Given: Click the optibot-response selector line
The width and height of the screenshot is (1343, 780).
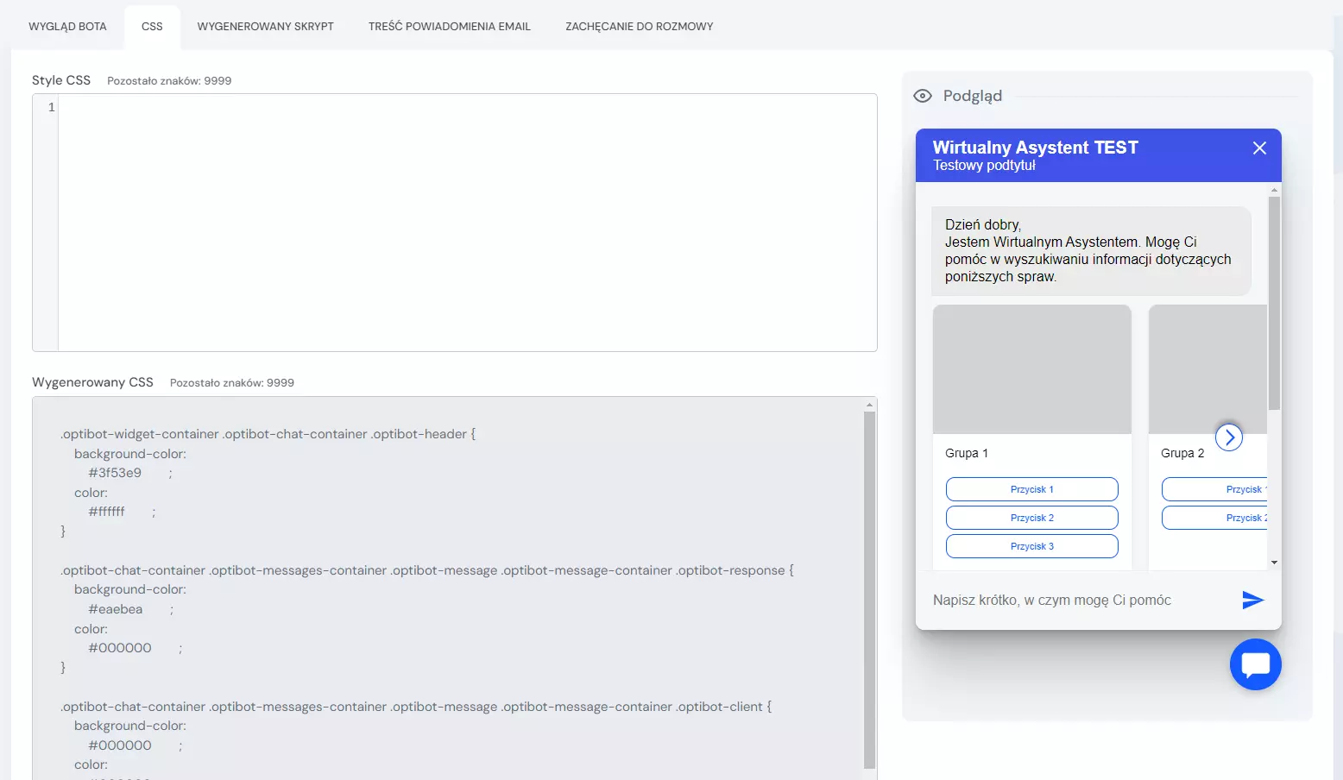Looking at the screenshot, I should (x=427, y=570).
